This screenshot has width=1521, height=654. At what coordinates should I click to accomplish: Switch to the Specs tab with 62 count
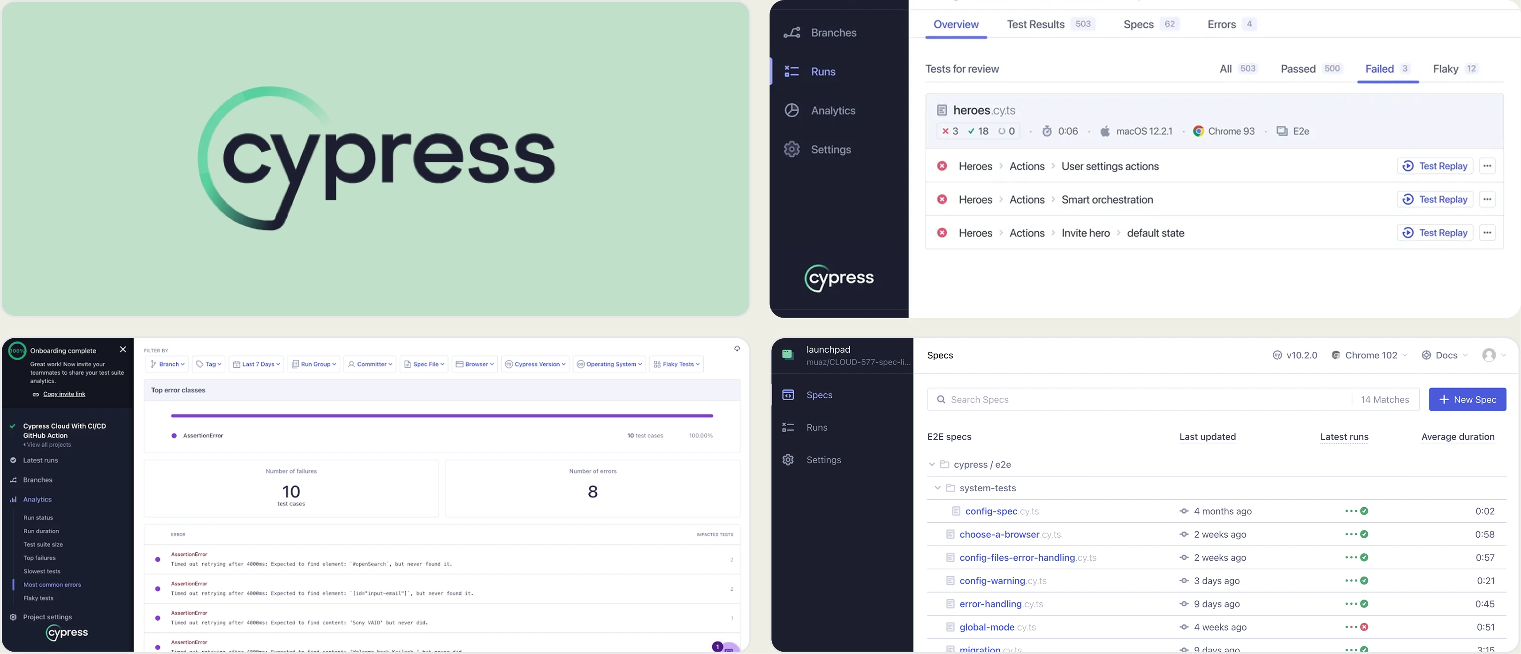pyautogui.click(x=1151, y=24)
